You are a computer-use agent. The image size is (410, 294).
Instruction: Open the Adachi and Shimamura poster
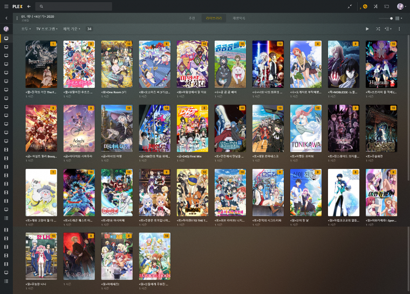(79, 128)
